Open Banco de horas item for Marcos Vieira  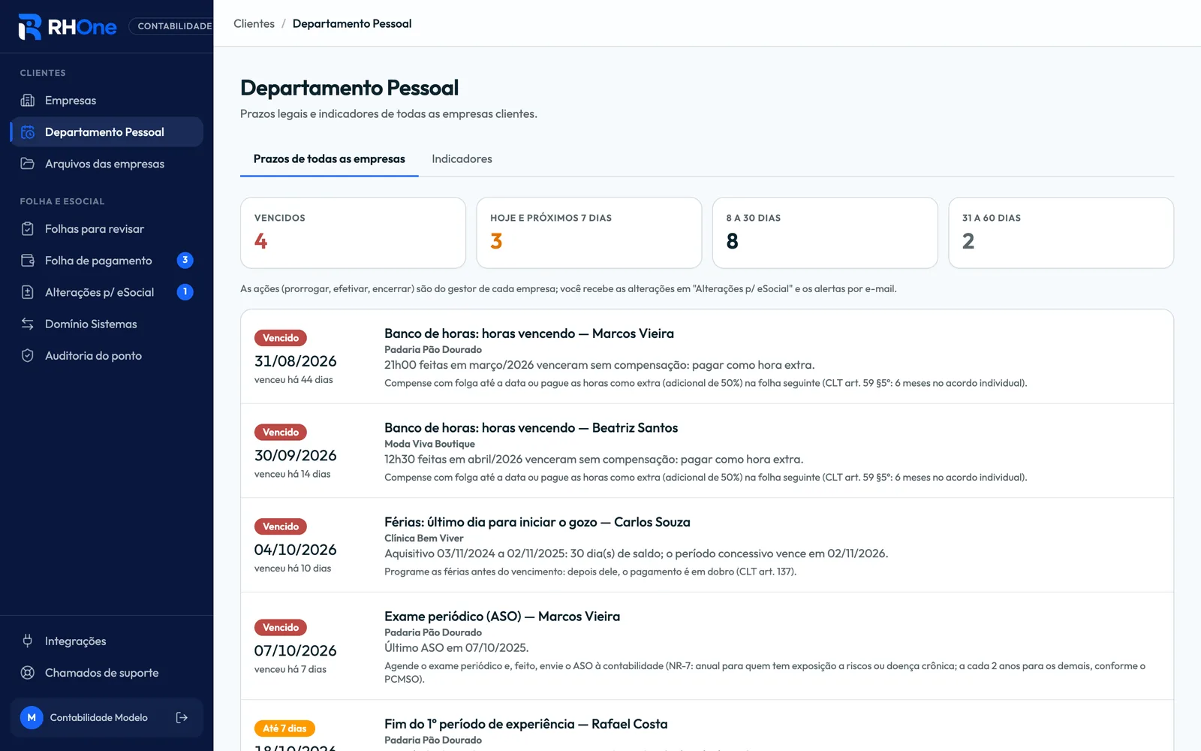click(707, 357)
